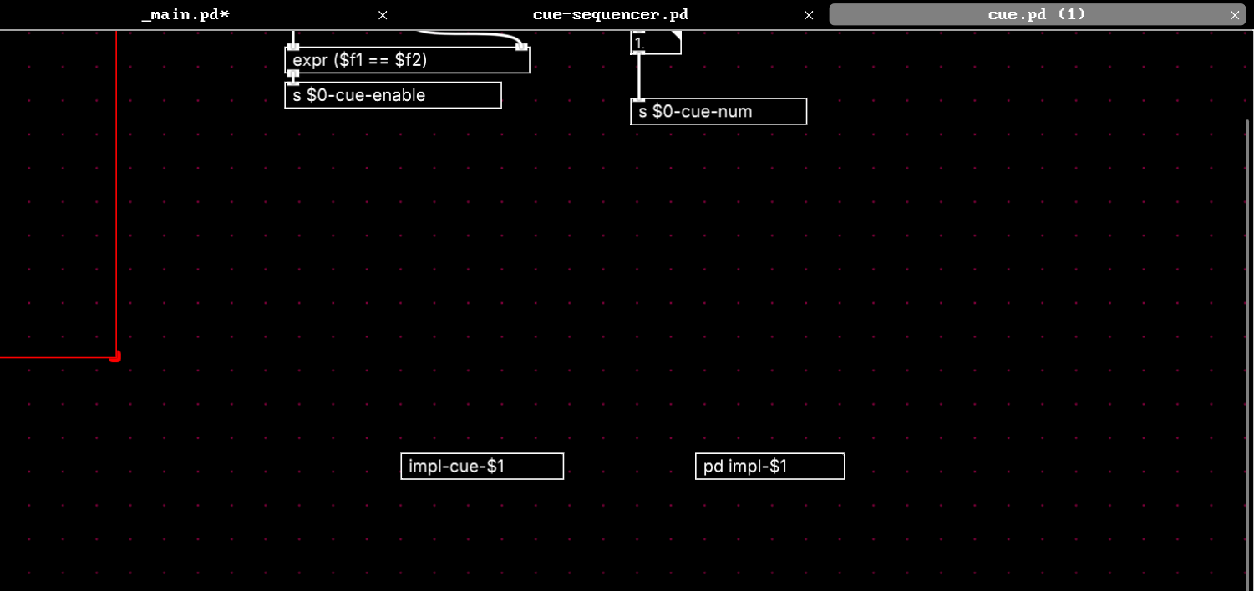Image resolution: width=1254 pixels, height=591 pixels.
Task: Close the _main.pd tab
Action: coord(383,15)
